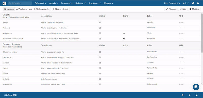Toggle Visible checkbox for Itinéraire

tap(100, 79)
